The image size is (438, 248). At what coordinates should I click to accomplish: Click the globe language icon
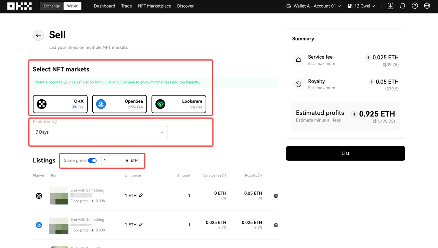427,6
